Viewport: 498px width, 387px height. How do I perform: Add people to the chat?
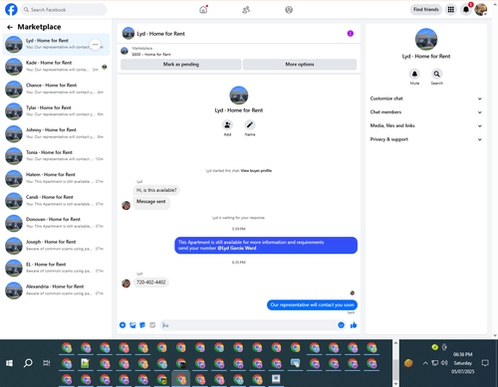click(x=227, y=125)
